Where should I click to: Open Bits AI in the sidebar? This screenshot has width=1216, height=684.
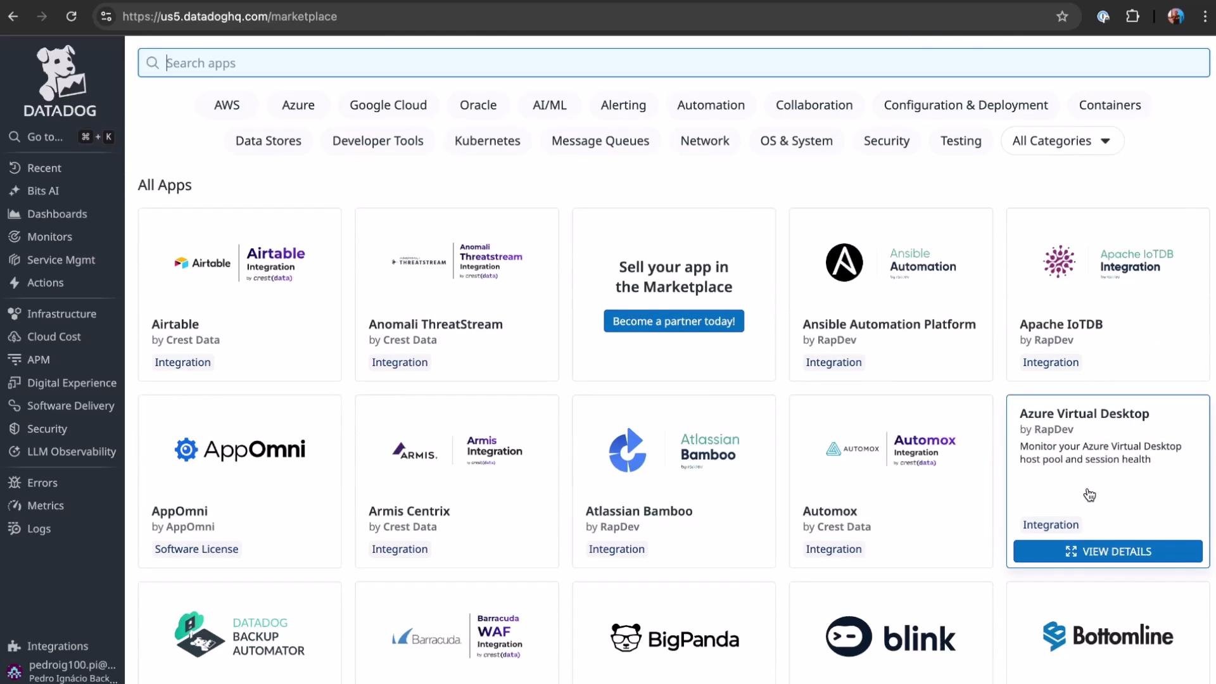(42, 191)
